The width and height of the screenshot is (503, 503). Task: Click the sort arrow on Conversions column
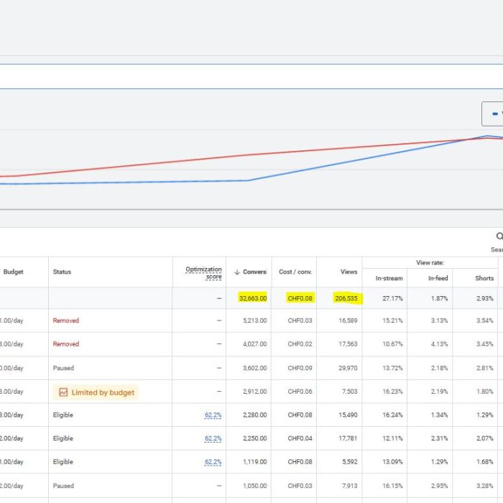coord(238,272)
